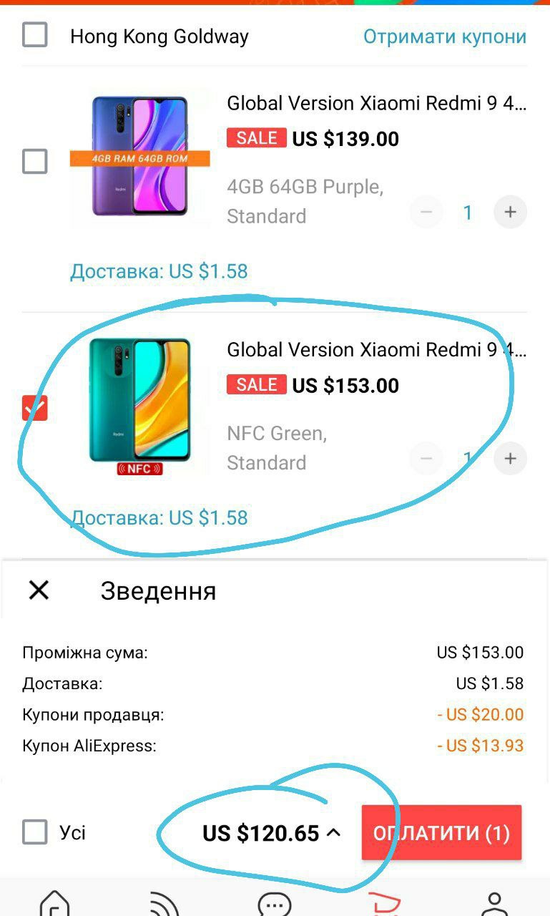Open the Messages chat bubble icon

pyautogui.click(x=275, y=903)
